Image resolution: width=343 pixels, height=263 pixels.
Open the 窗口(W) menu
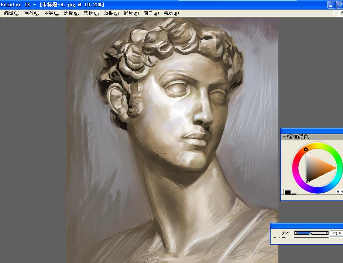click(x=151, y=13)
